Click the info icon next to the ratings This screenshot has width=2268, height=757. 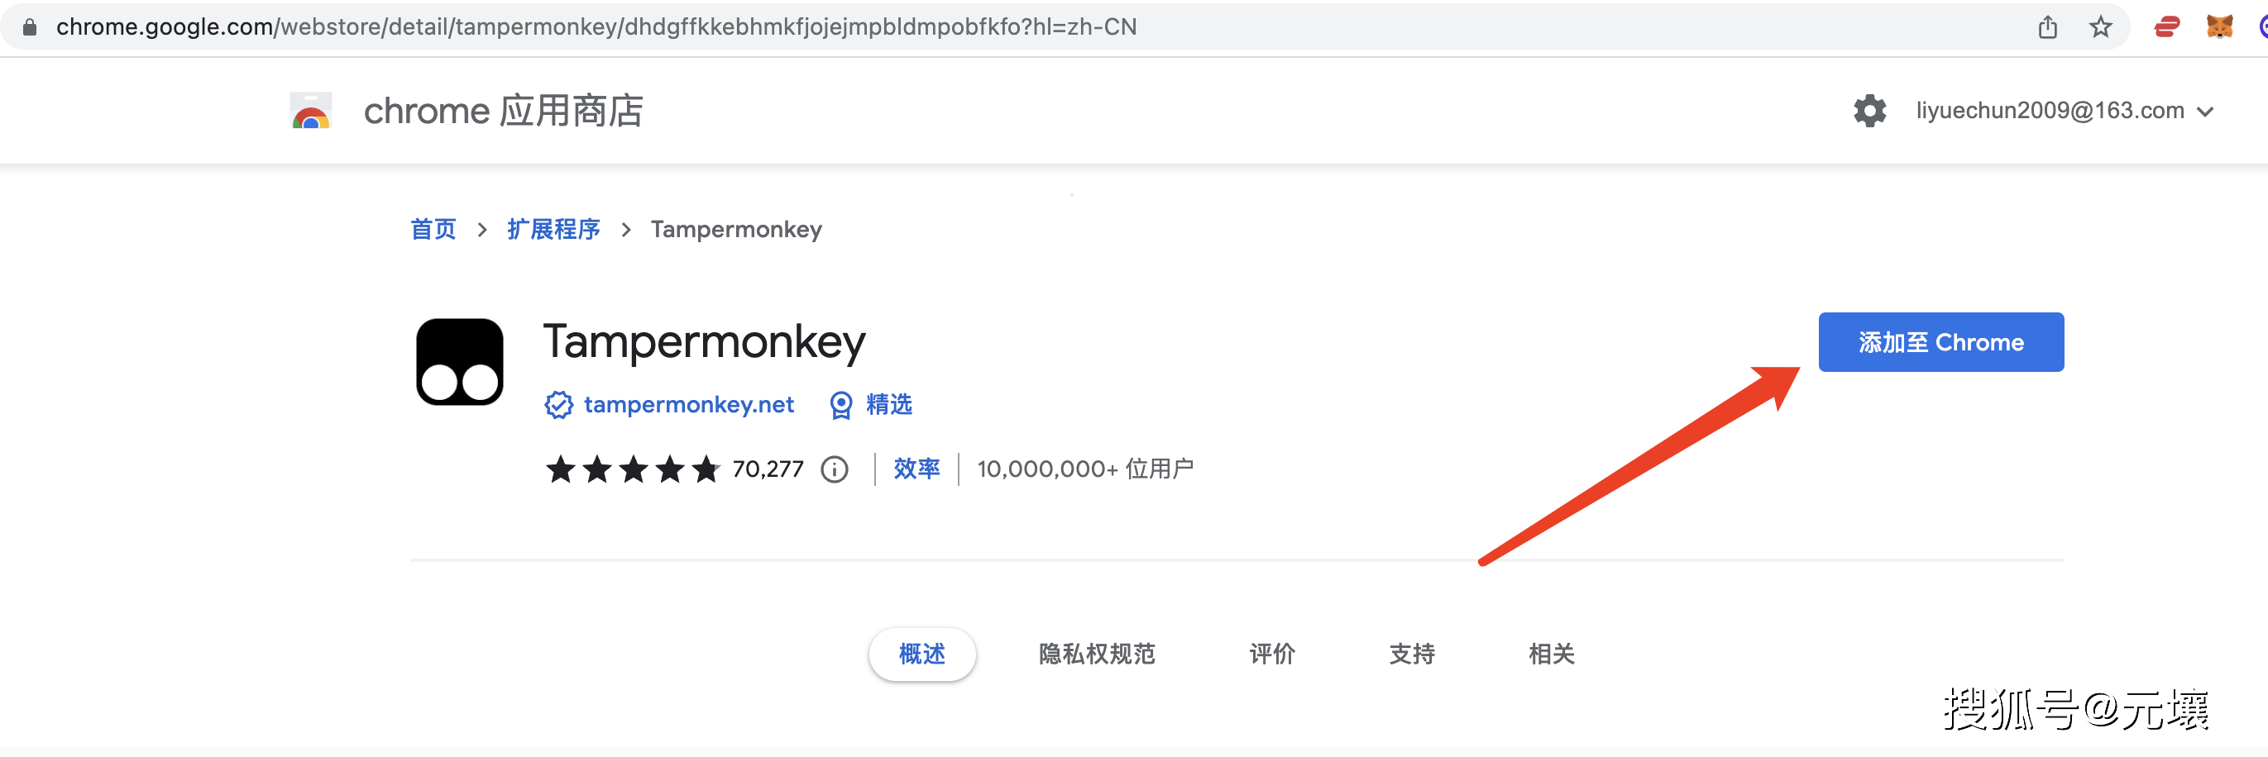coord(834,469)
